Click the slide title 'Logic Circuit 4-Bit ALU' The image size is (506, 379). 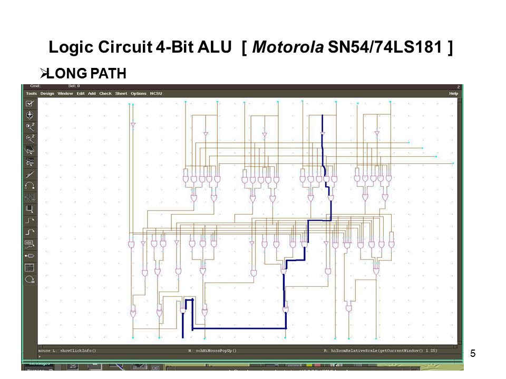(140, 47)
